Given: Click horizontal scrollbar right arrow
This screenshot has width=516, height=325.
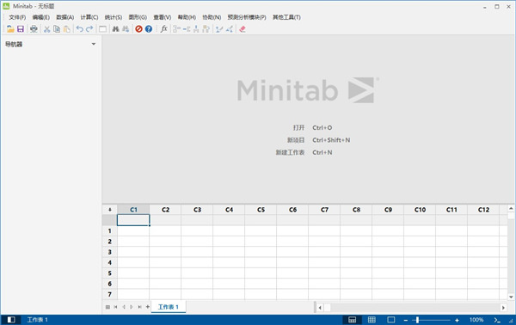Looking at the screenshot, I should pyautogui.click(x=503, y=308).
